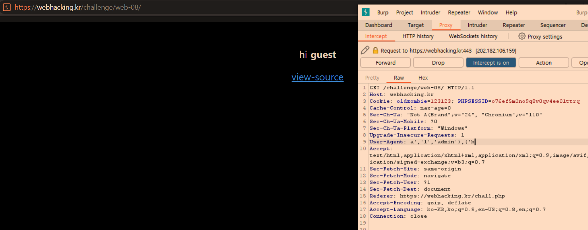
Task: Switch to the Target tab
Action: (x=416, y=25)
